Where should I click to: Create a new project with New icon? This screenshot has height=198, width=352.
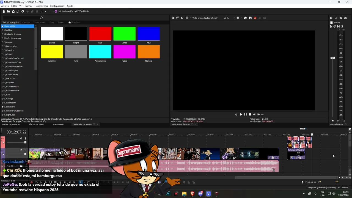click(4, 11)
